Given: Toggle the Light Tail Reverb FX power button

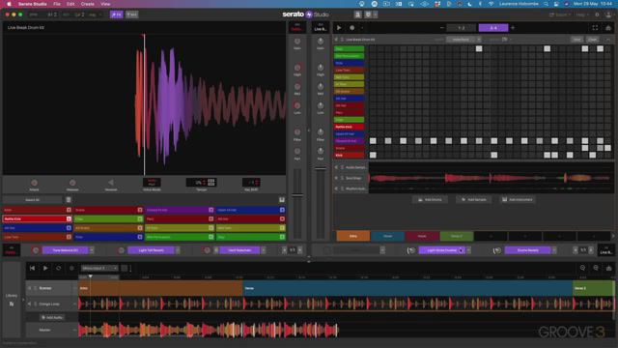Looking at the screenshot, I should click(x=122, y=250).
